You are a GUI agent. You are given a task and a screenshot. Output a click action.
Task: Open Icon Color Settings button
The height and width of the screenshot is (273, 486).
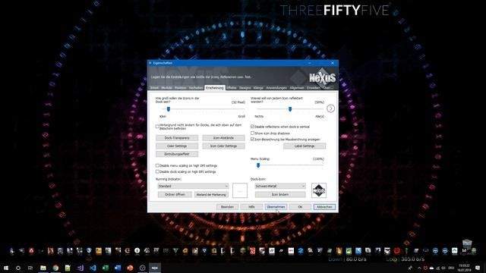223,146
